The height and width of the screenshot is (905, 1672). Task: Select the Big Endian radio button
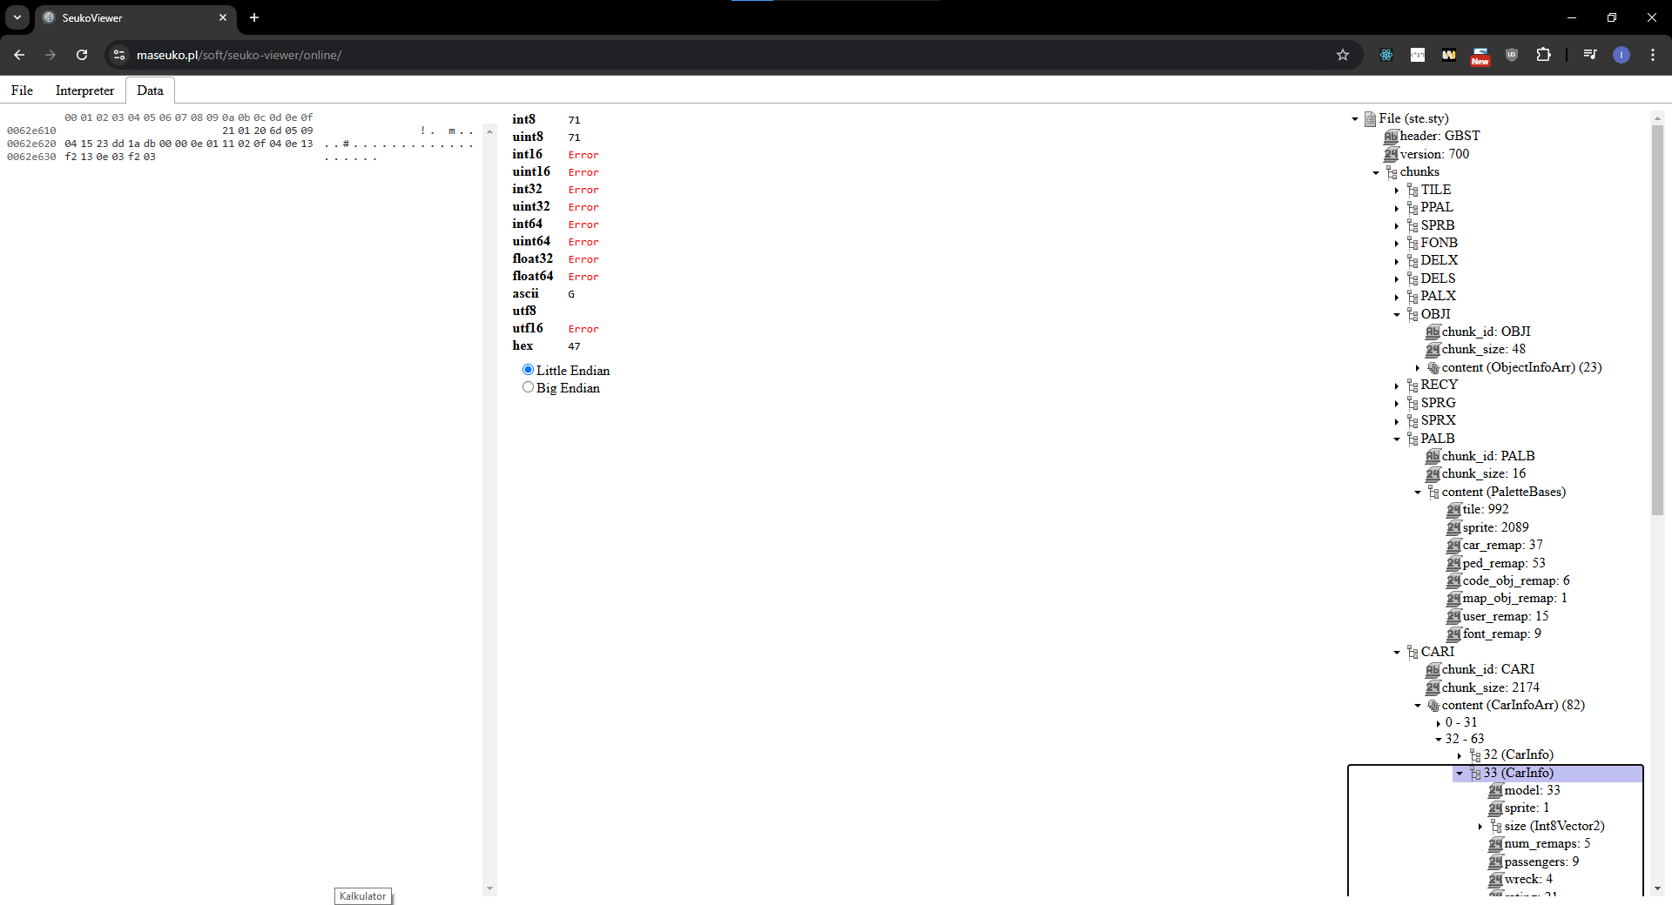pos(528,387)
